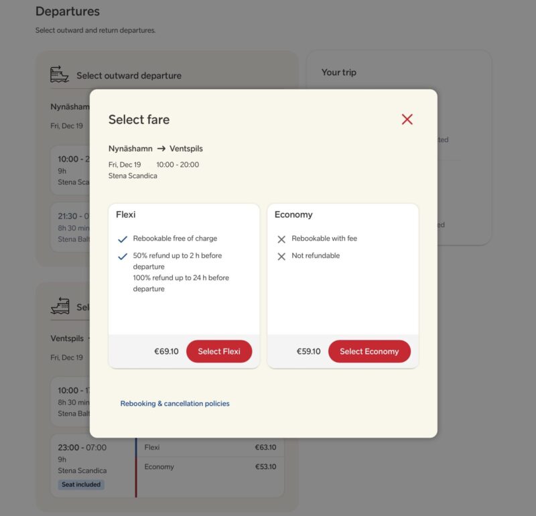Image resolution: width=536 pixels, height=516 pixels.
Task: Click the Seat included badge
Action: [81, 485]
